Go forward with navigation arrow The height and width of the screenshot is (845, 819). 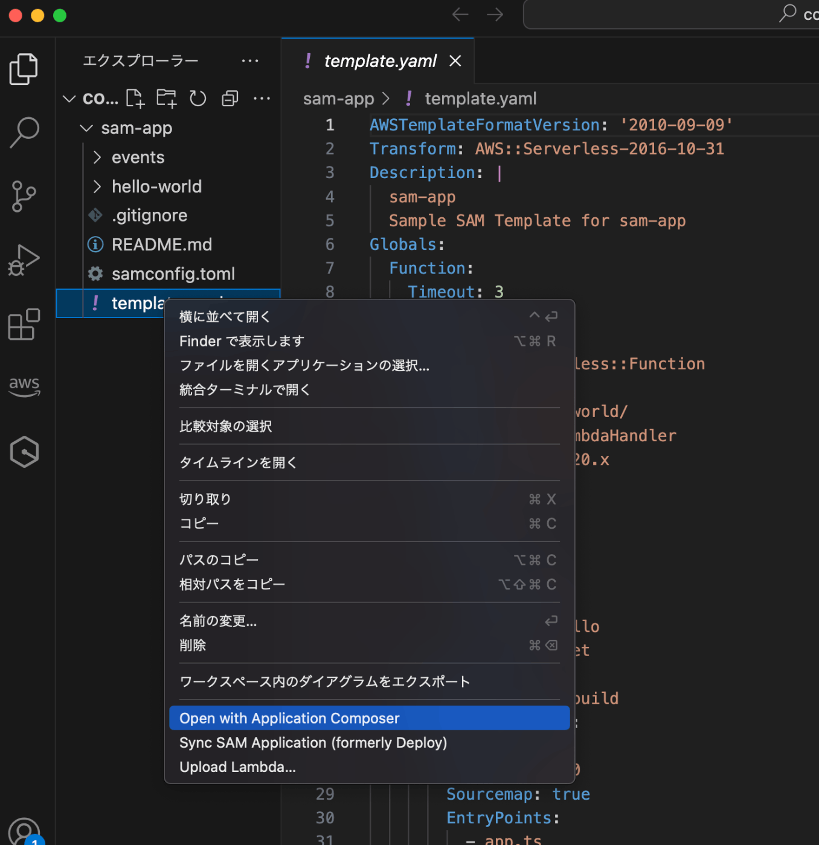tap(495, 14)
